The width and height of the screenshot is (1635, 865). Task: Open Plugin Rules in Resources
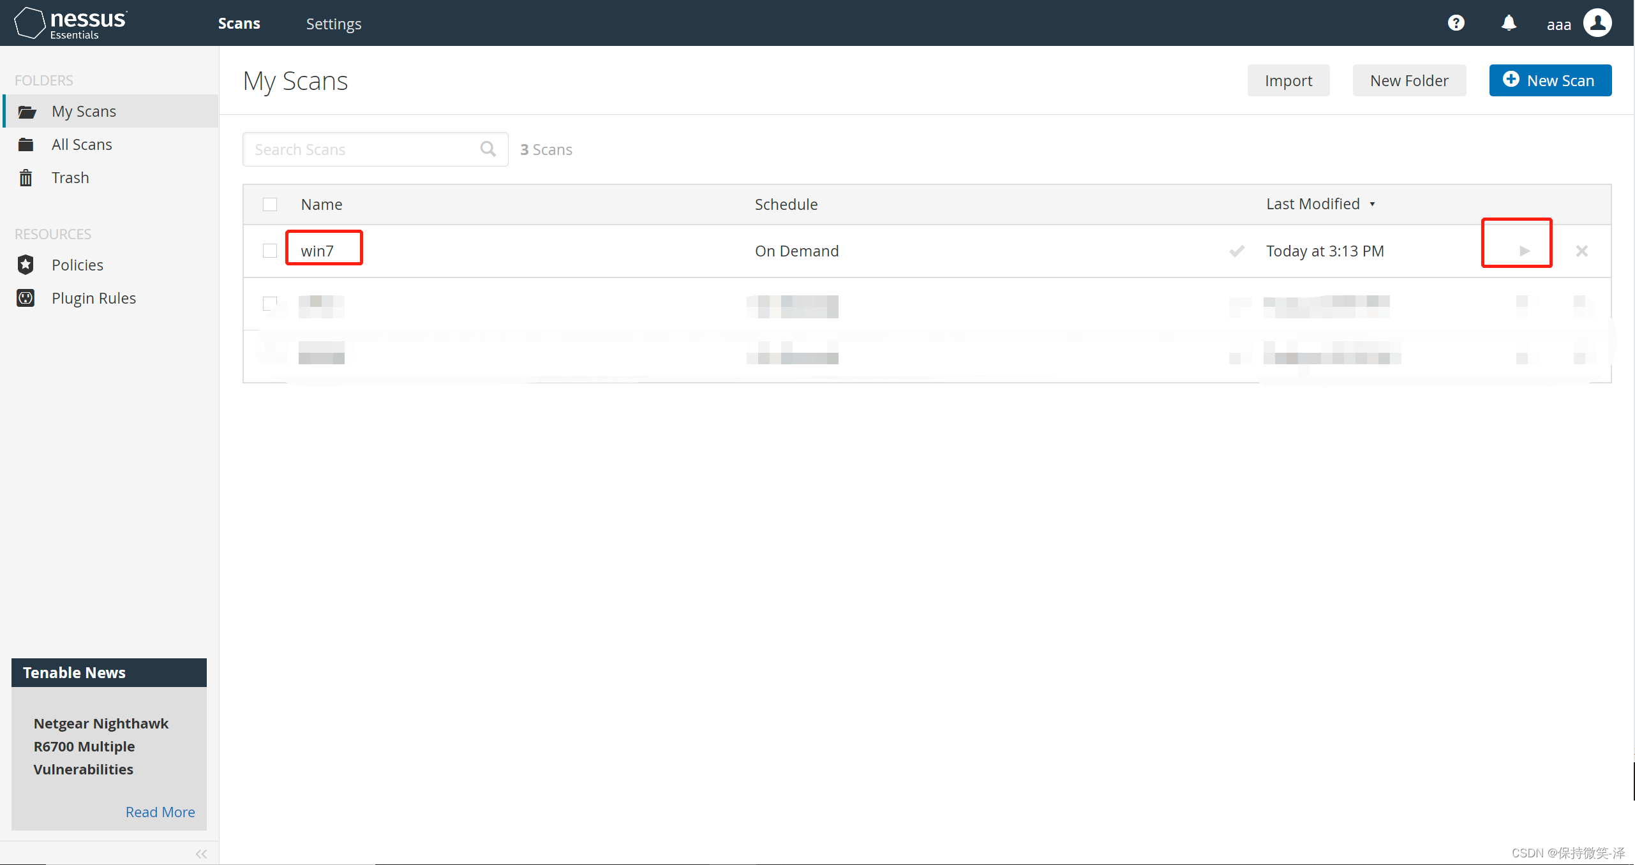click(94, 298)
